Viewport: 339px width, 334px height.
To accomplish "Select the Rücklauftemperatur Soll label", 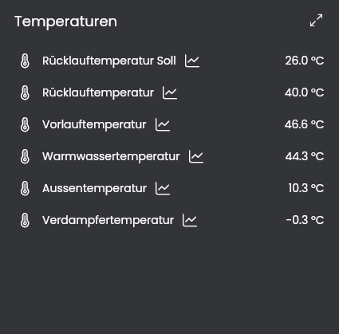I will click(109, 61).
